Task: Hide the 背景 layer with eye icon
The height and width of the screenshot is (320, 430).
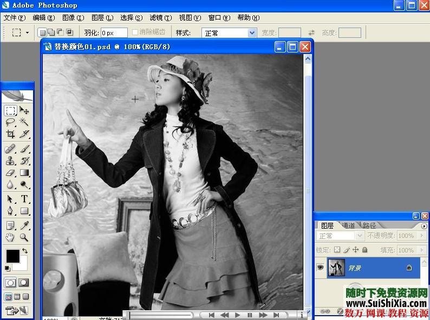Action: click(320, 268)
